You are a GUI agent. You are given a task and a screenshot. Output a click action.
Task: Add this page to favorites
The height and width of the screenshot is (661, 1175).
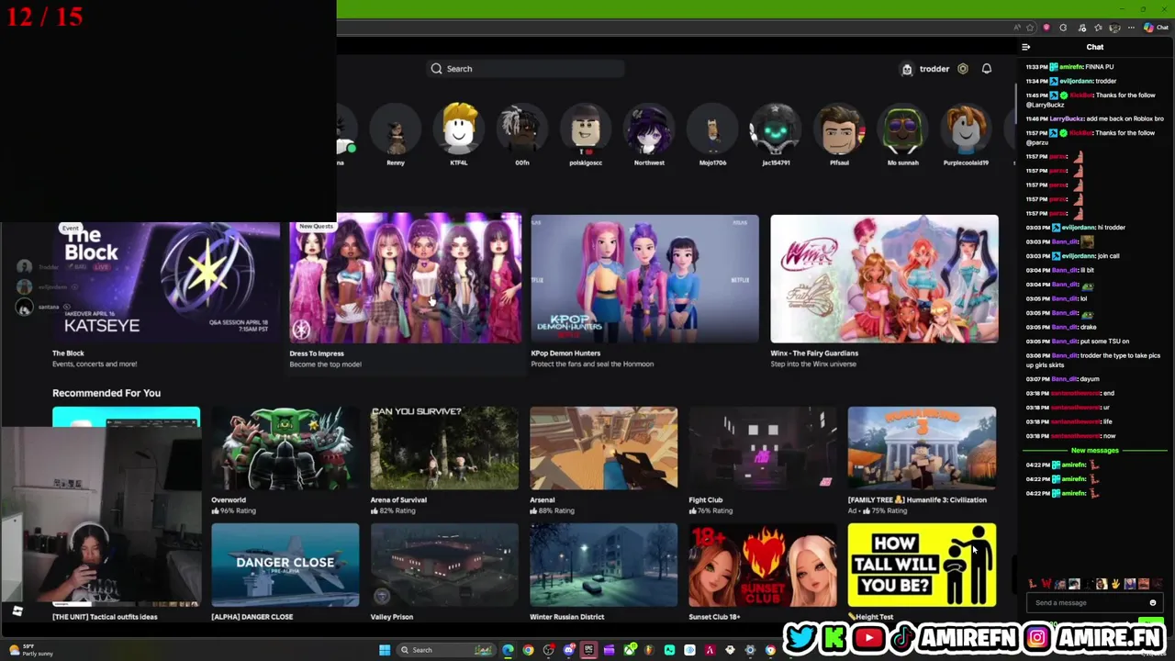1030,28
